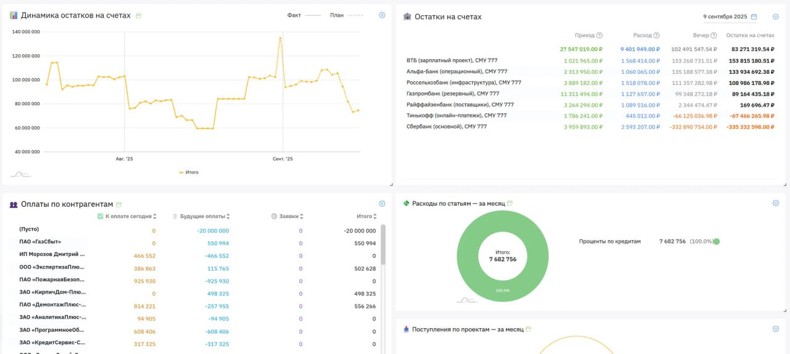The image size is (790, 354).
Task: Click future payment value -20 000 000 in Будущие оплаты
Action: [x=213, y=231]
